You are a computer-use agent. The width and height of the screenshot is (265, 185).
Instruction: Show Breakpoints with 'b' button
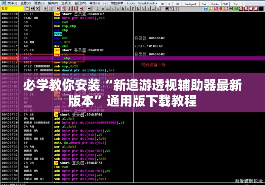tap(143, 9)
